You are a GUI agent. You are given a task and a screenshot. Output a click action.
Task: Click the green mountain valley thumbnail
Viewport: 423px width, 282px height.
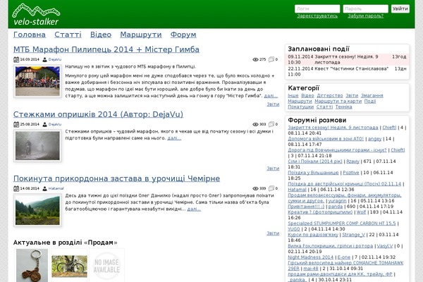click(37, 210)
